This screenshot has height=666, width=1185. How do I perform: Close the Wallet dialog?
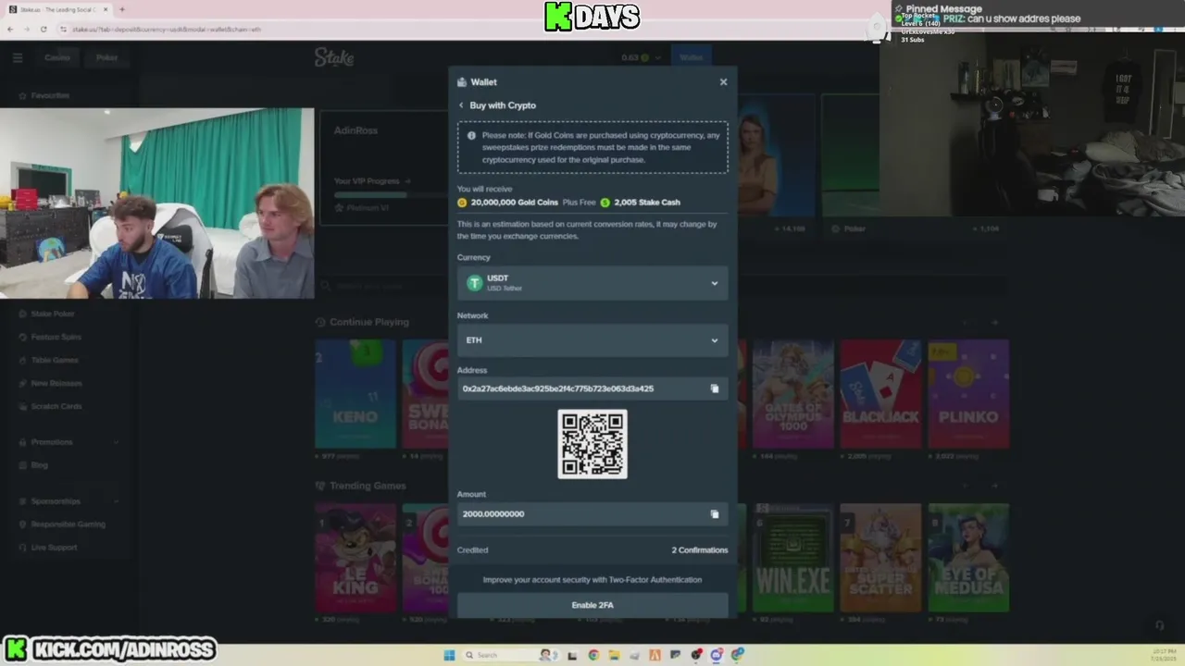pos(723,81)
